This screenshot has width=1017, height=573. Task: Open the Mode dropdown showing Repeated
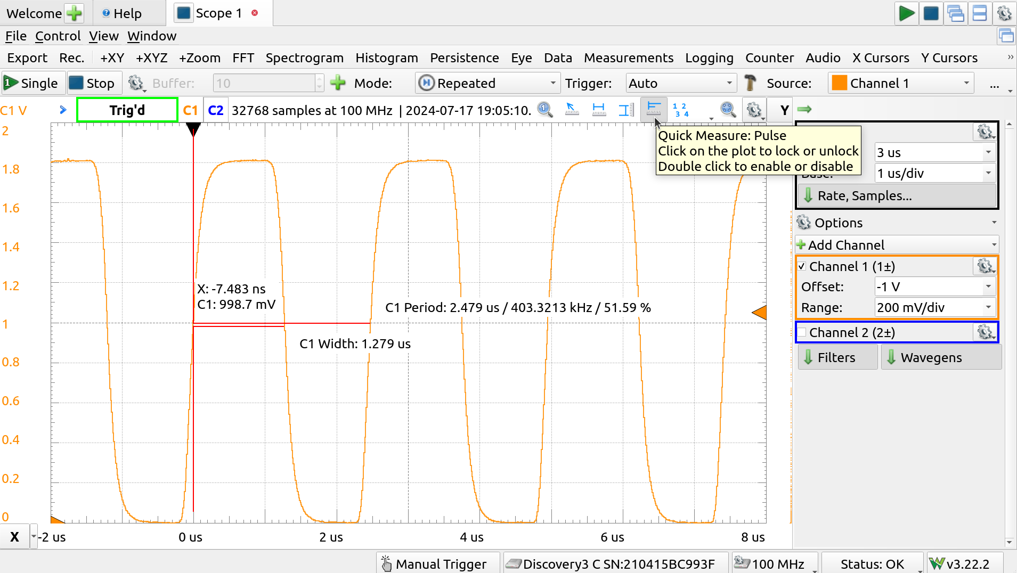pos(487,83)
